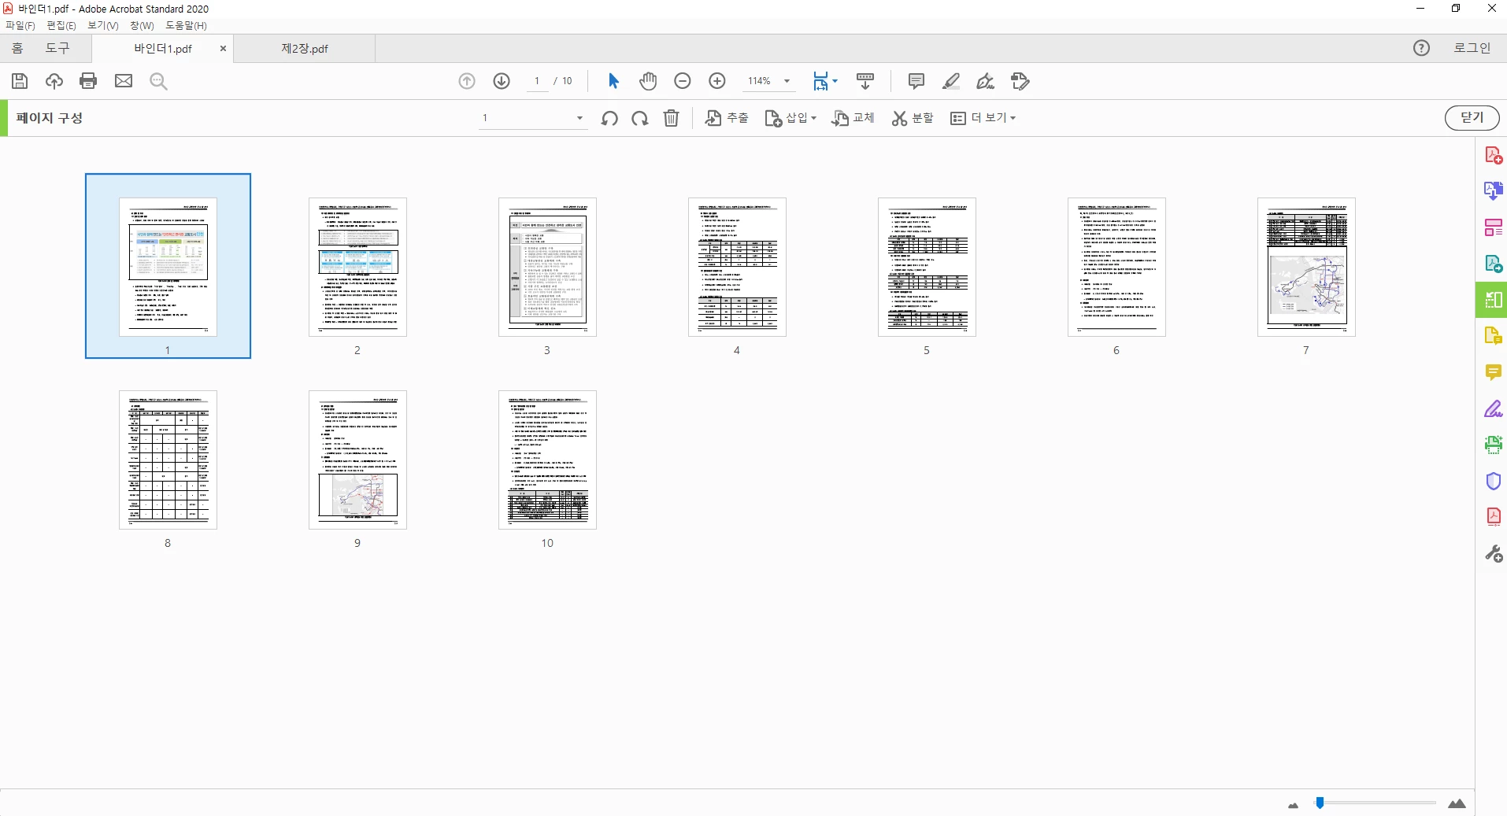1507x816 pixels.
Task: Expand the 더 보기 (More) dropdown
Action: tap(983, 118)
